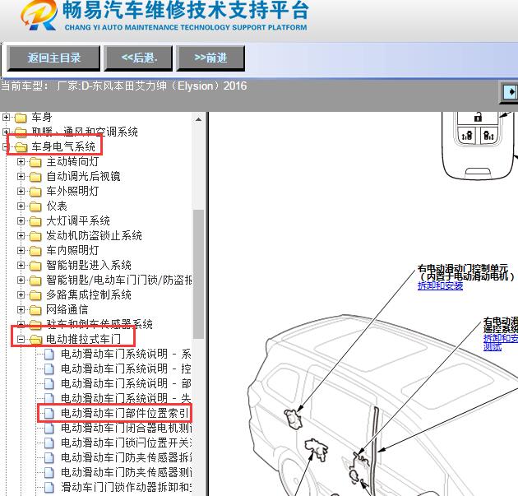
Task: Click the 电动推拉式车门 open folder icon
Action: coord(35,340)
